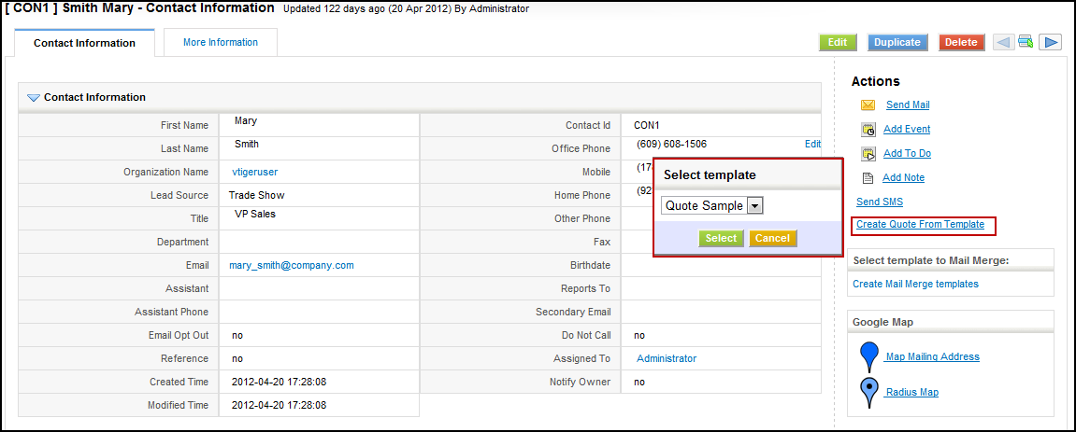The height and width of the screenshot is (432, 1076).
Task: Delete the contact with the Delete button
Action: [961, 42]
